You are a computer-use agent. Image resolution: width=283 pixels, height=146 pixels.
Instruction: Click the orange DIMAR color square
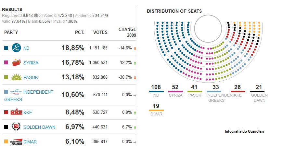(x=6, y=142)
